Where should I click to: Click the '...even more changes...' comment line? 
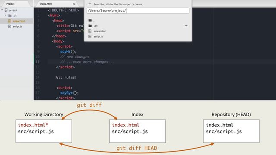pyautogui.click(x=87, y=62)
